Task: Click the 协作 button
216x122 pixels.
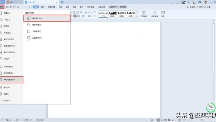Action: [199, 7]
